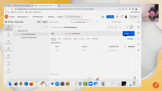162x91 pixels.
Task: Switch to the Params tab
Action: [53, 39]
